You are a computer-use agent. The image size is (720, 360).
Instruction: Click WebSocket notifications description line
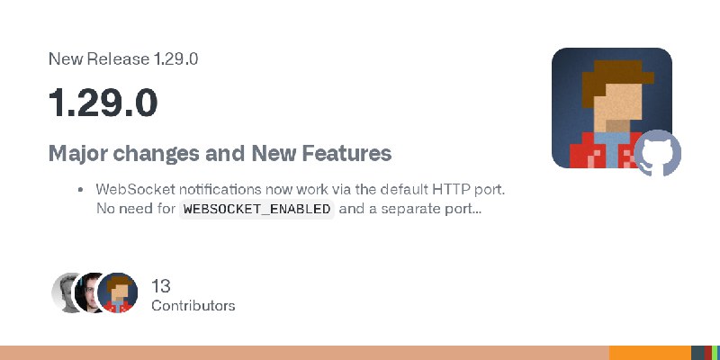pos(301,189)
